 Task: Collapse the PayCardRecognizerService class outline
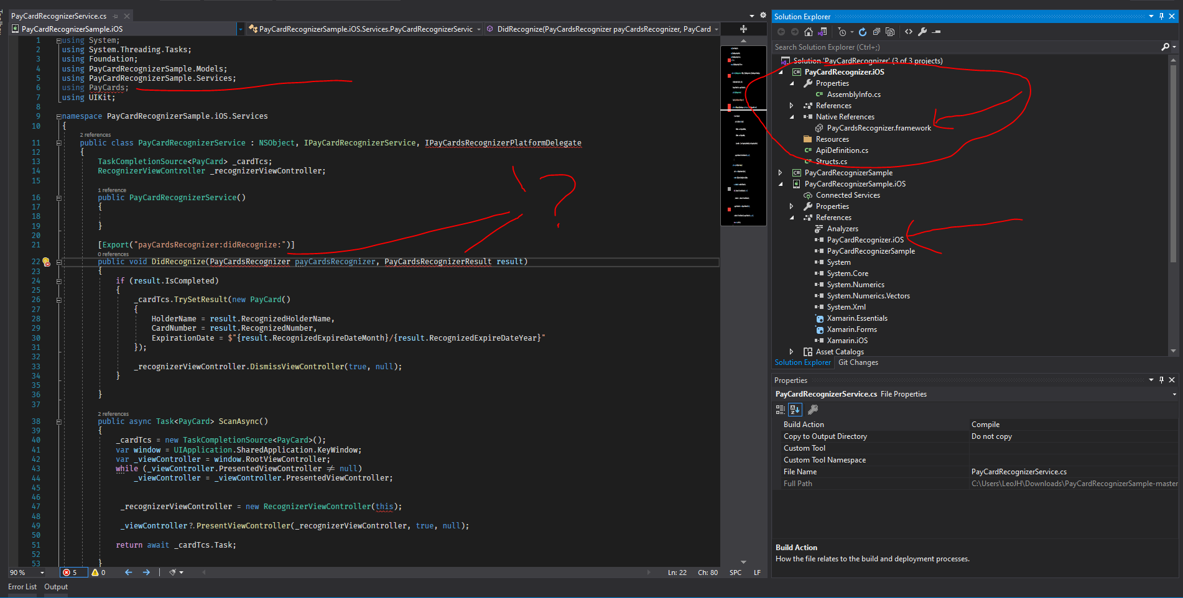[59, 143]
